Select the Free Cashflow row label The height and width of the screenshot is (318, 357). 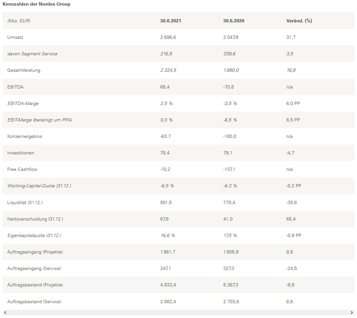22,169
